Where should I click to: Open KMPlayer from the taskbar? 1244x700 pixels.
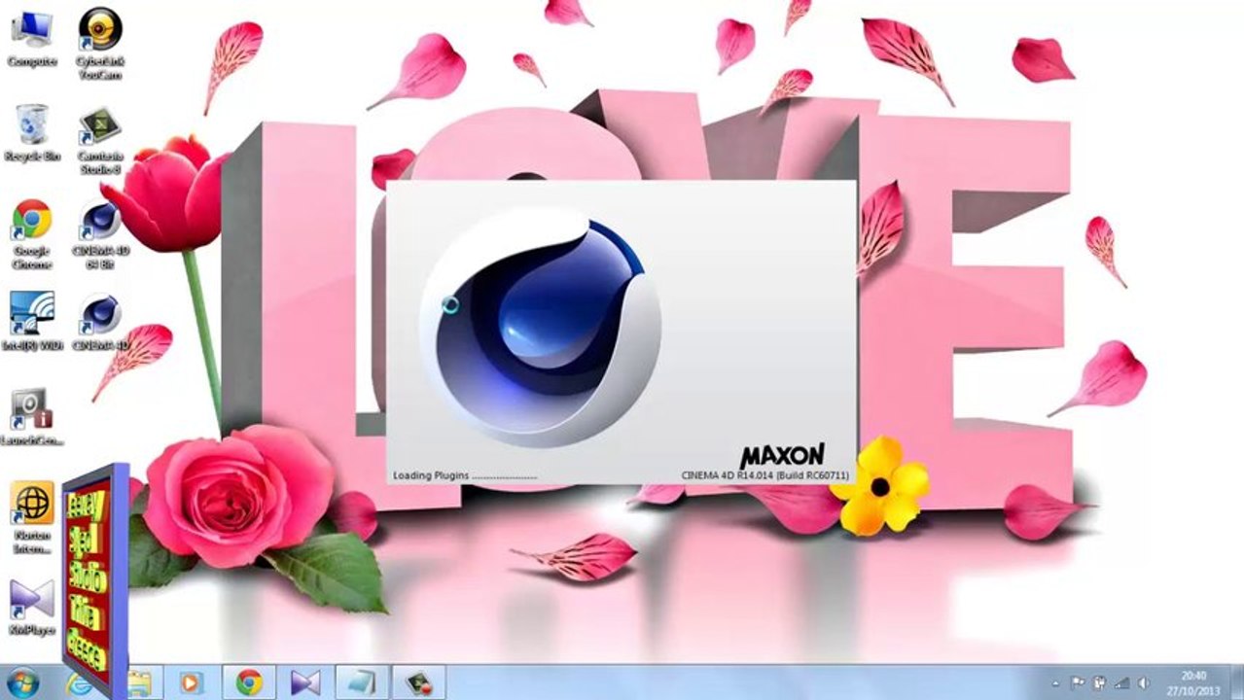305,682
